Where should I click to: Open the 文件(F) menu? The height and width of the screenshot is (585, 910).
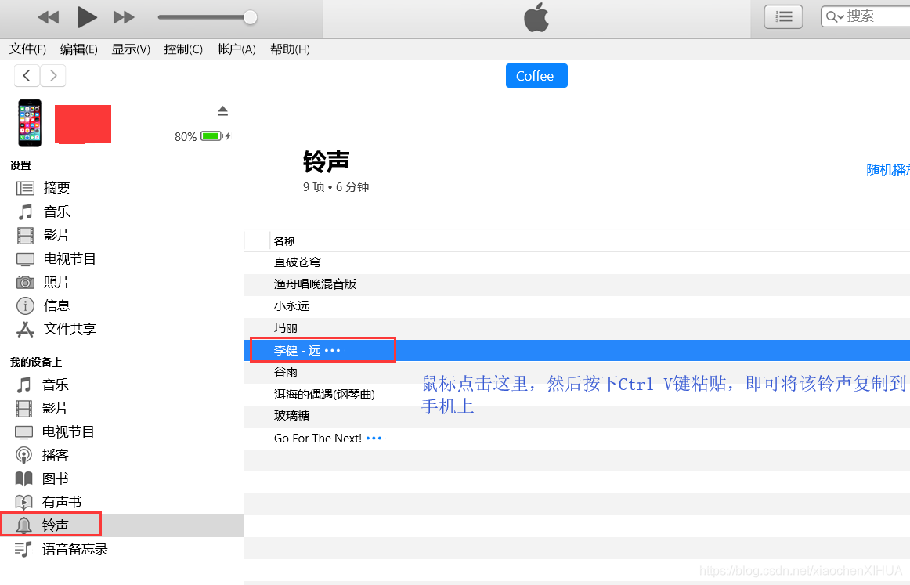27,49
